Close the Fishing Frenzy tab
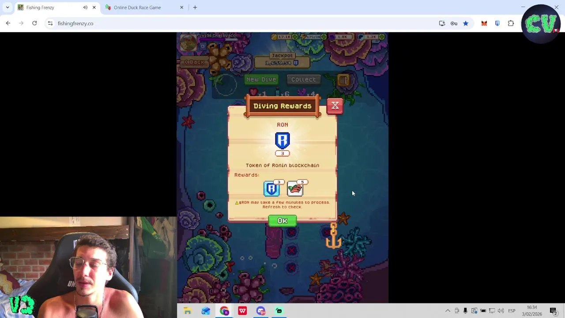The width and height of the screenshot is (565, 318). click(94, 8)
